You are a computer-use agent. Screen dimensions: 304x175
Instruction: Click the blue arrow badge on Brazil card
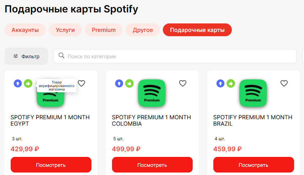220,83
